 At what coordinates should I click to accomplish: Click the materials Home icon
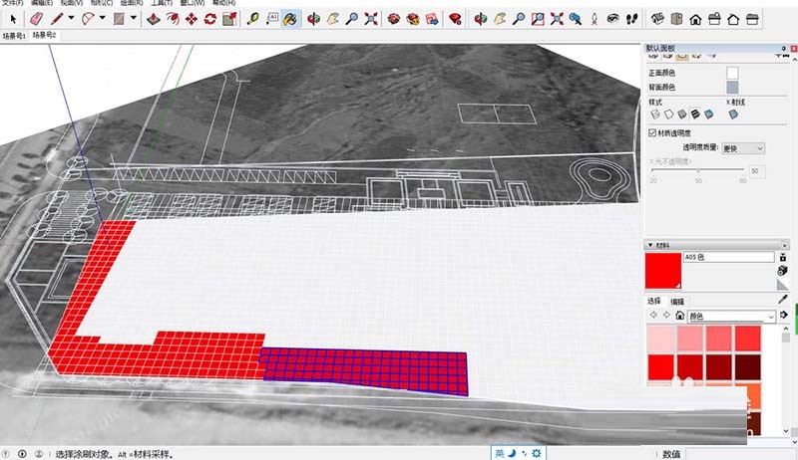tap(679, 316)
